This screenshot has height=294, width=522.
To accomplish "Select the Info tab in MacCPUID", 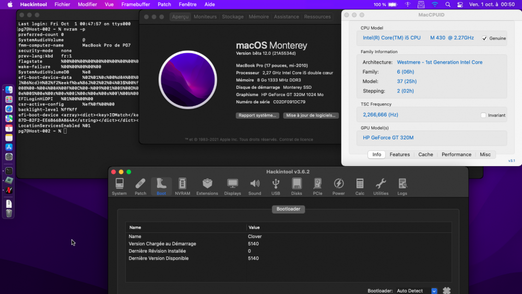I will pyautogui.click(x=376, y=155).
